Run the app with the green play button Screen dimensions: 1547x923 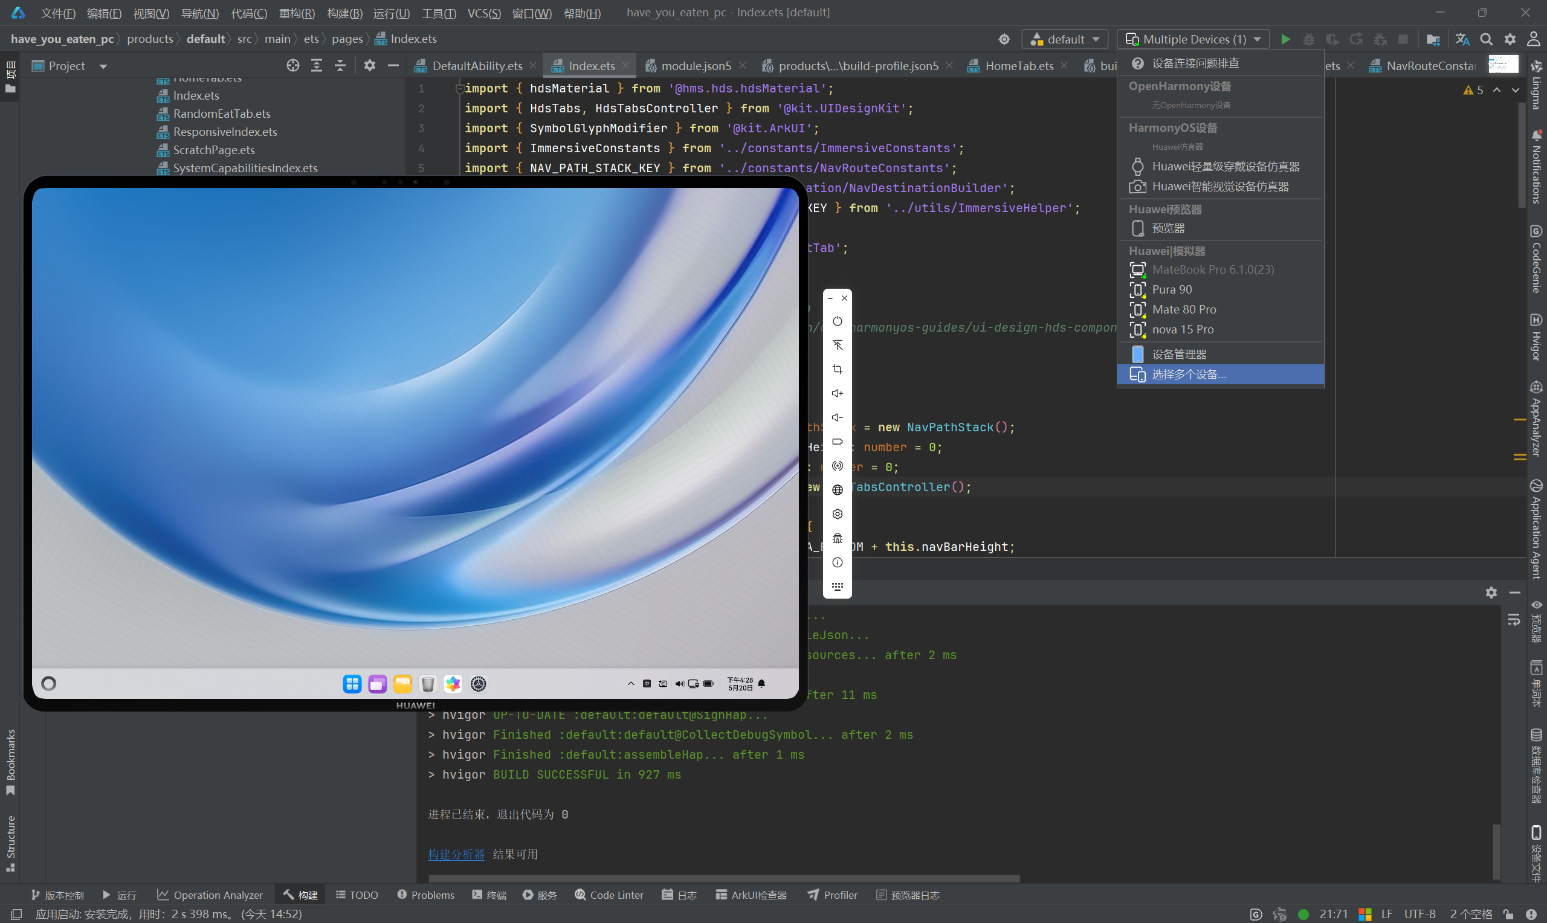coord(1285,39)
